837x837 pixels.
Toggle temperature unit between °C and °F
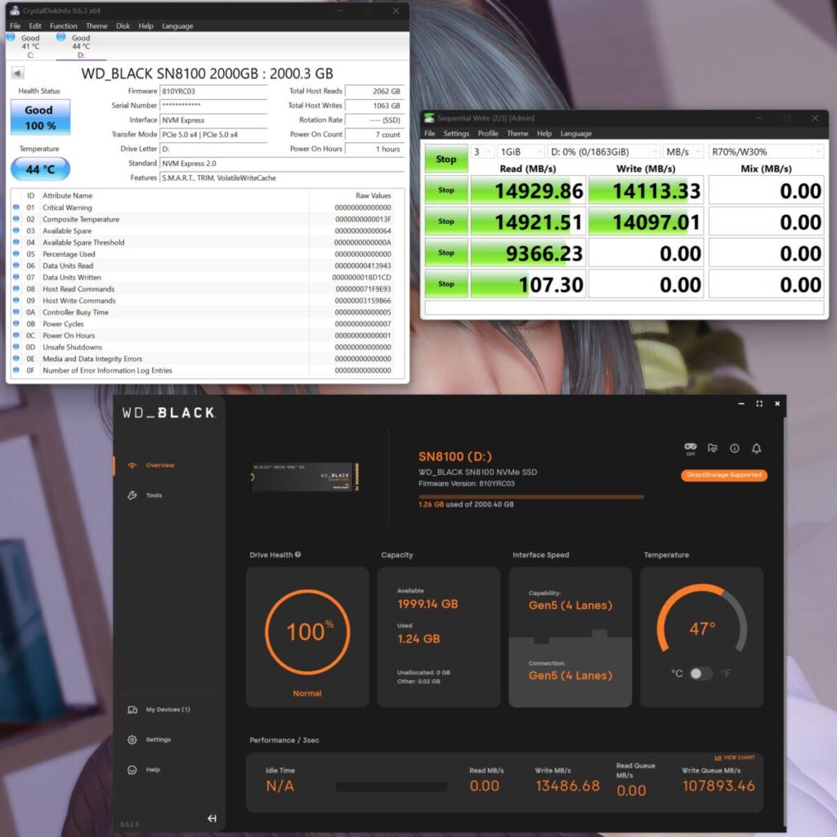point(700,674)
